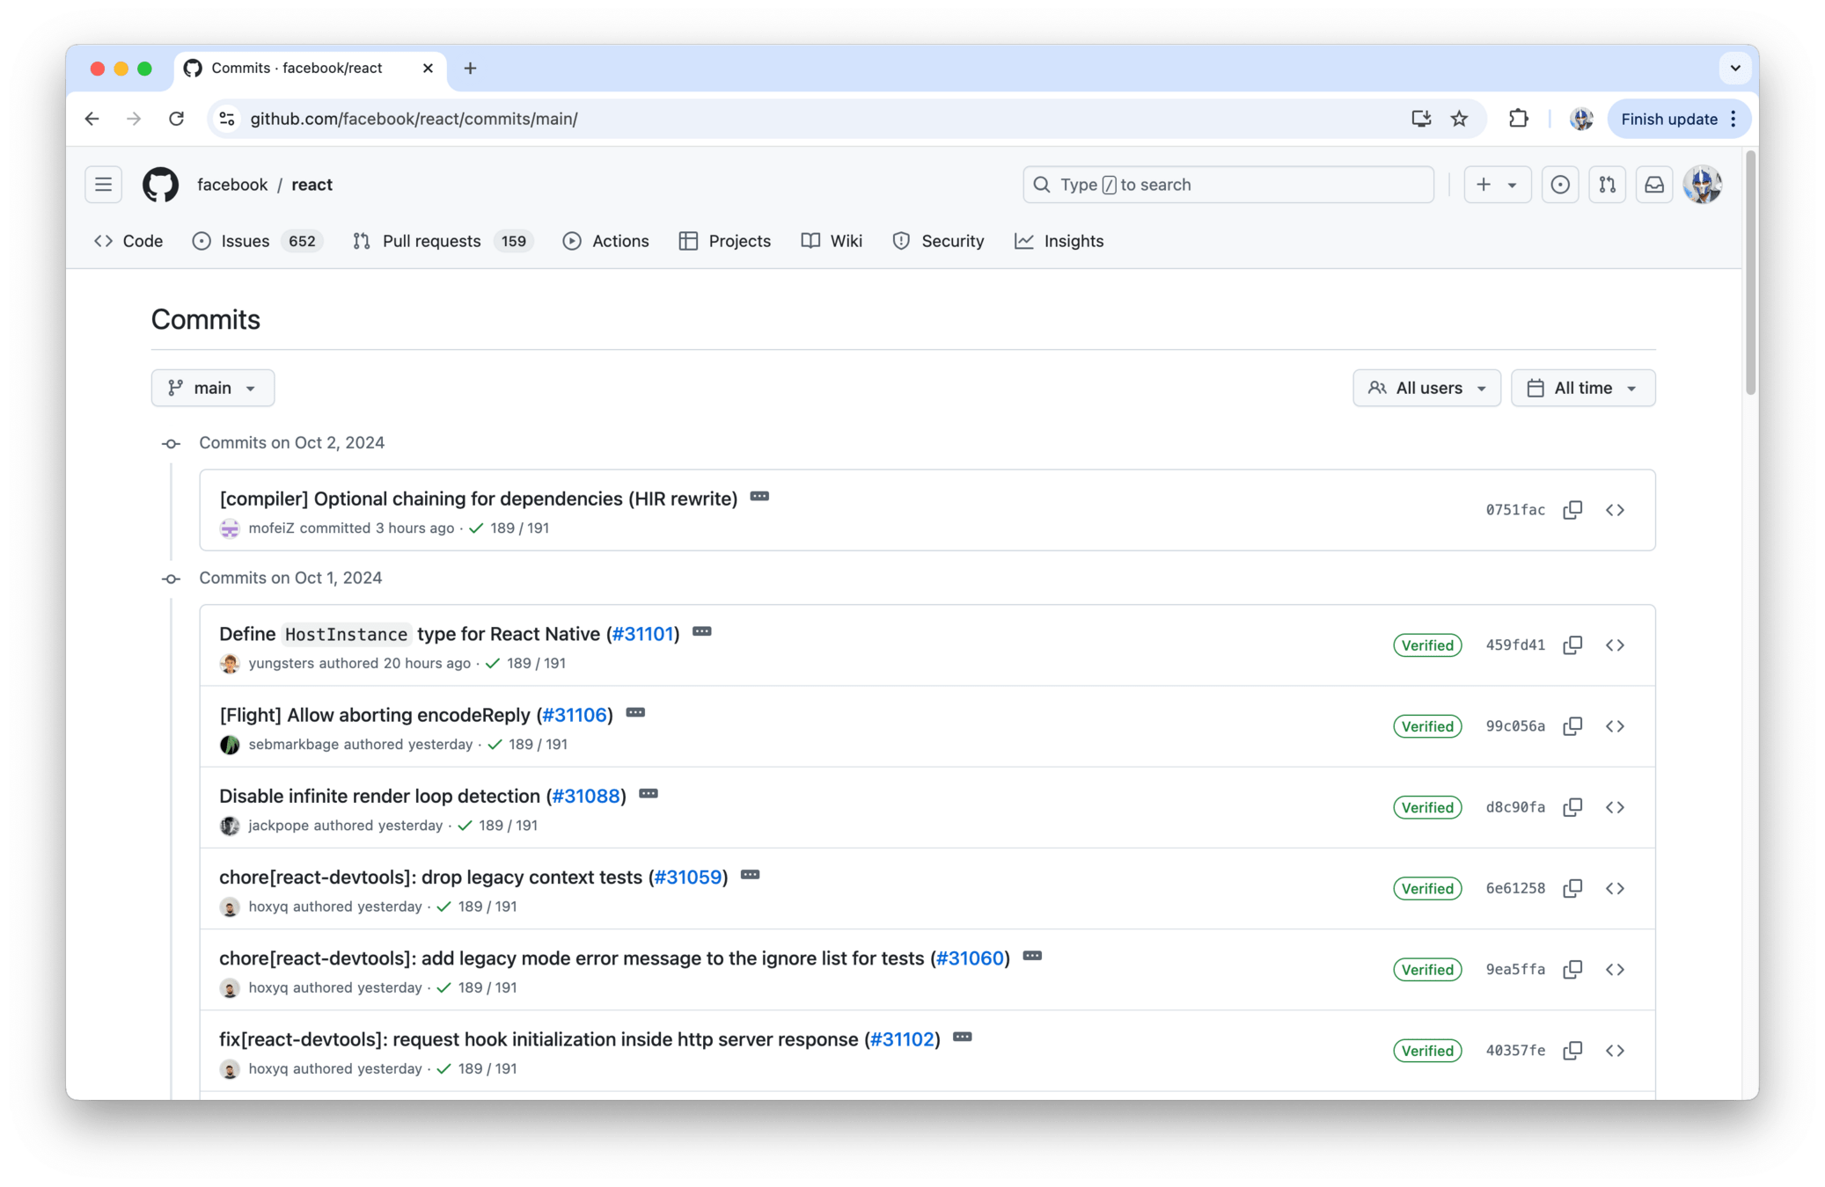The width and height of the screenshot is (1825, 1187).
Task: Browse repository at commit 459fd41
Action: click(1615, 645)
